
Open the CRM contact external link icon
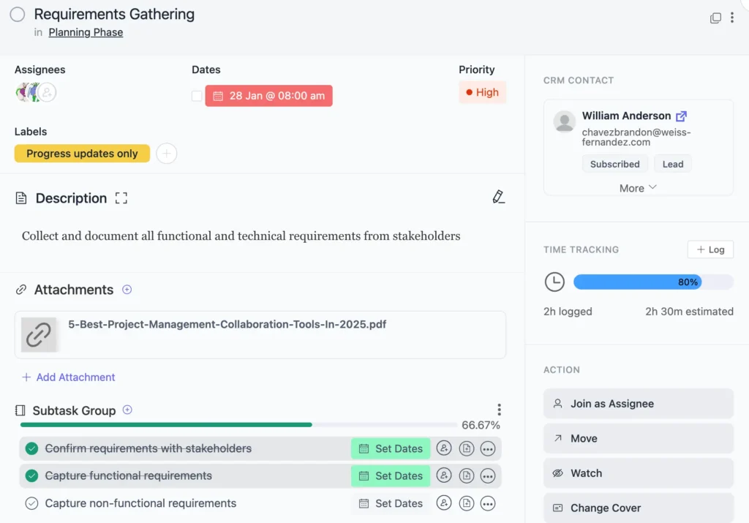682,116
